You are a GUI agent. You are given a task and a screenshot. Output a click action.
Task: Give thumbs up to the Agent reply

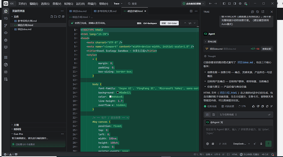[253, 106]
